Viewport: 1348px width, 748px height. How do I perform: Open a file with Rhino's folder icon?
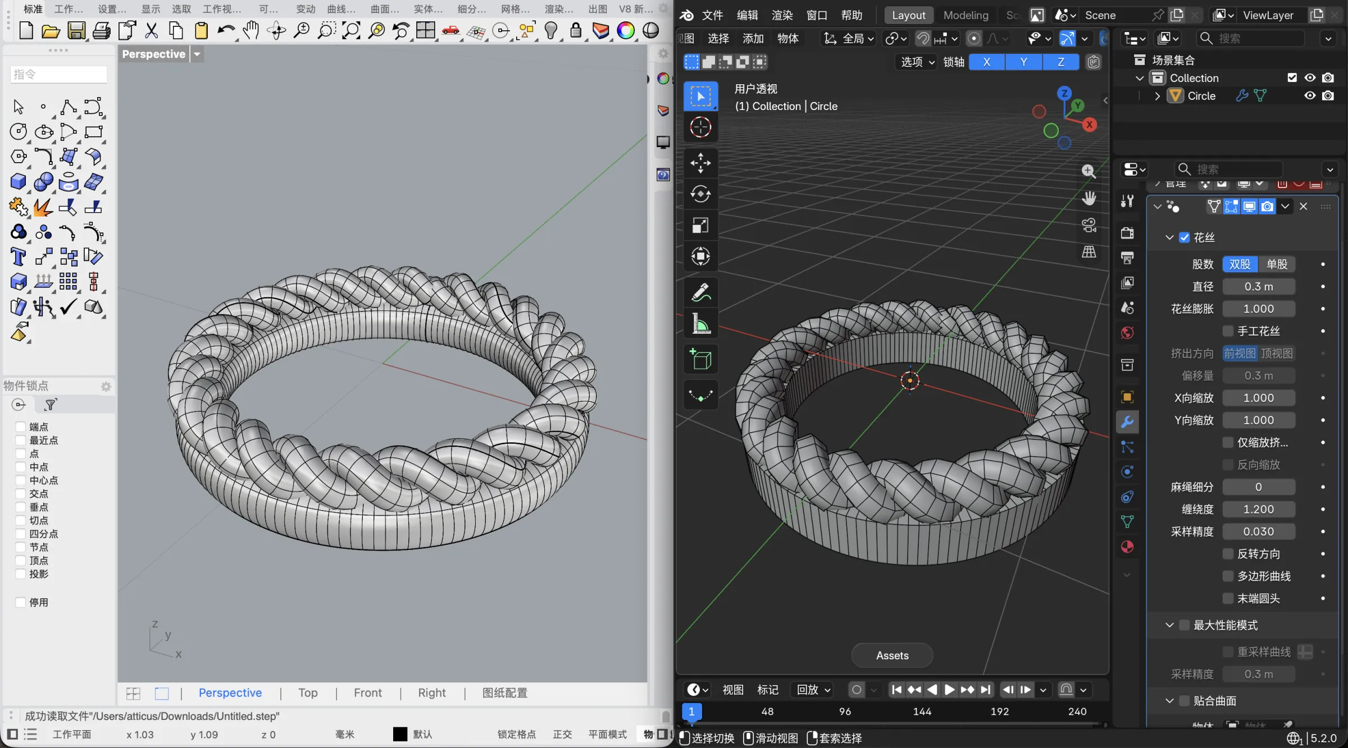[51, 31]
